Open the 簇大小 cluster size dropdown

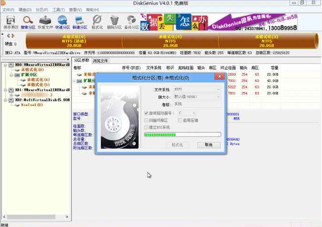tap(197, 97)
